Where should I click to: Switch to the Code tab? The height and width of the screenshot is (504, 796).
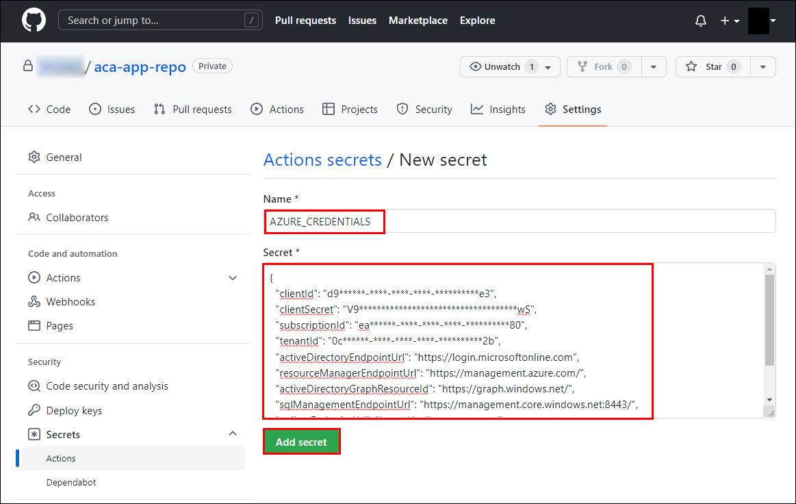click(x=49, y=110)
